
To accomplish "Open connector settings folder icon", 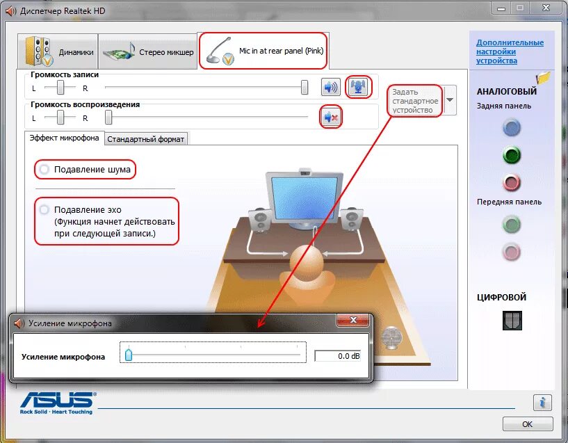I will click(543, 78).
